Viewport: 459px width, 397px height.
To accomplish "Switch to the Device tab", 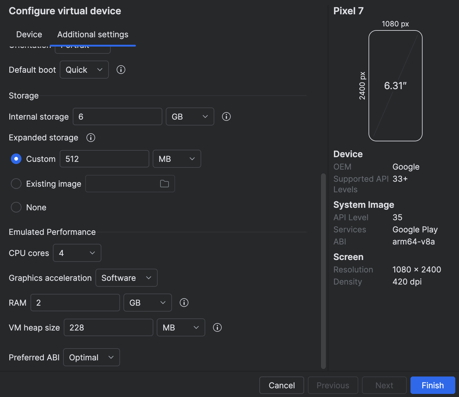I will coord(29,34).
